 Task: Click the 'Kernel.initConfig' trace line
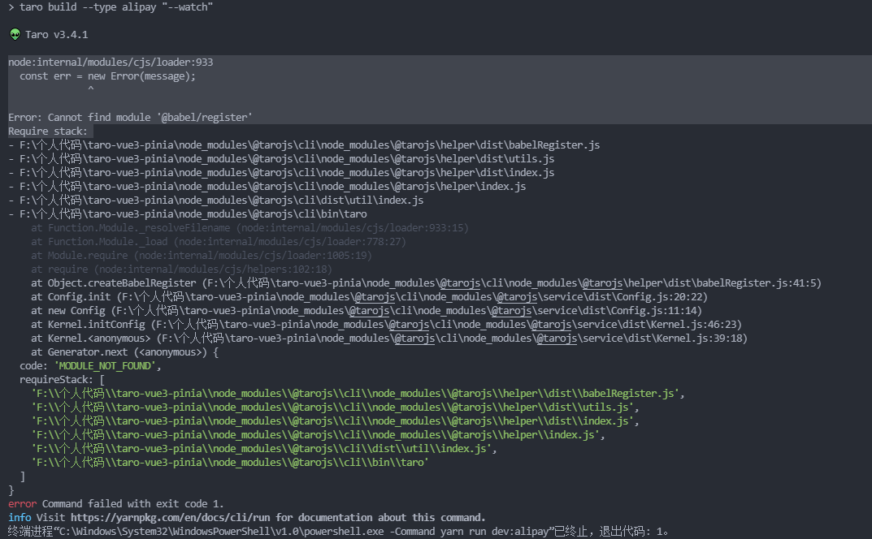[387, 325]
